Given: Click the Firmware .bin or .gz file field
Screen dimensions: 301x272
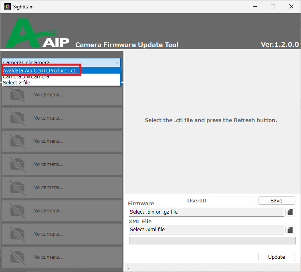Looking at the screenshot, I should [x=206, y=212].
